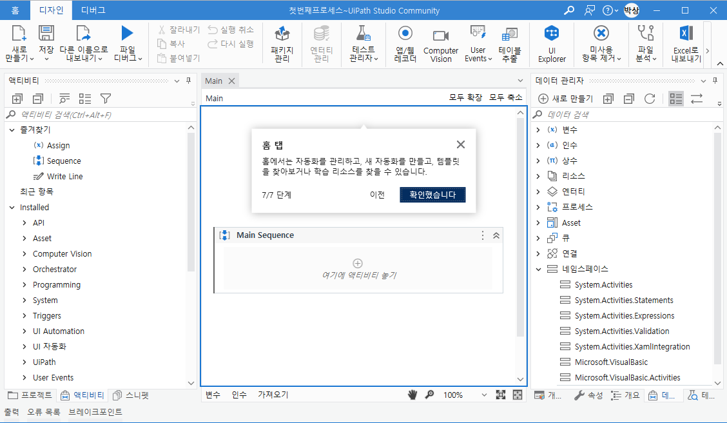Open the 브레이크포인트 tab
The width and height of the screenshot is (727, 423).
[95, 411]
